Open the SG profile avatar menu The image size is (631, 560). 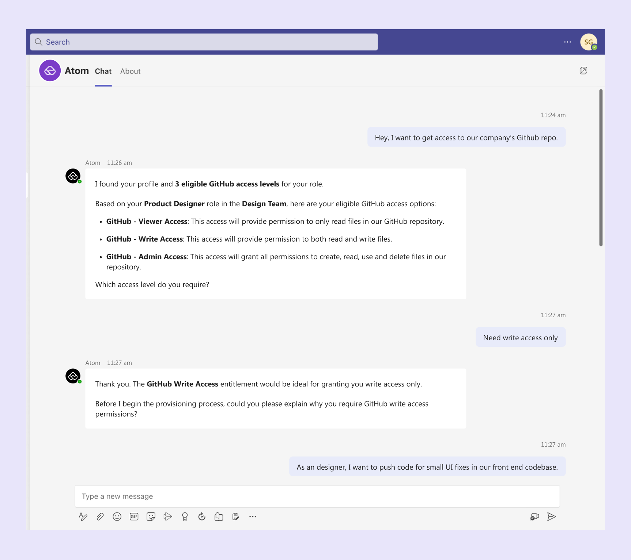tap(589, 42)
